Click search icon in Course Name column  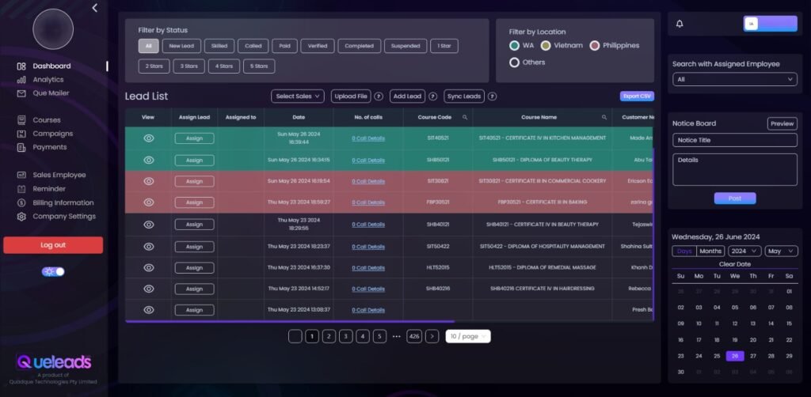click(604, 117)
